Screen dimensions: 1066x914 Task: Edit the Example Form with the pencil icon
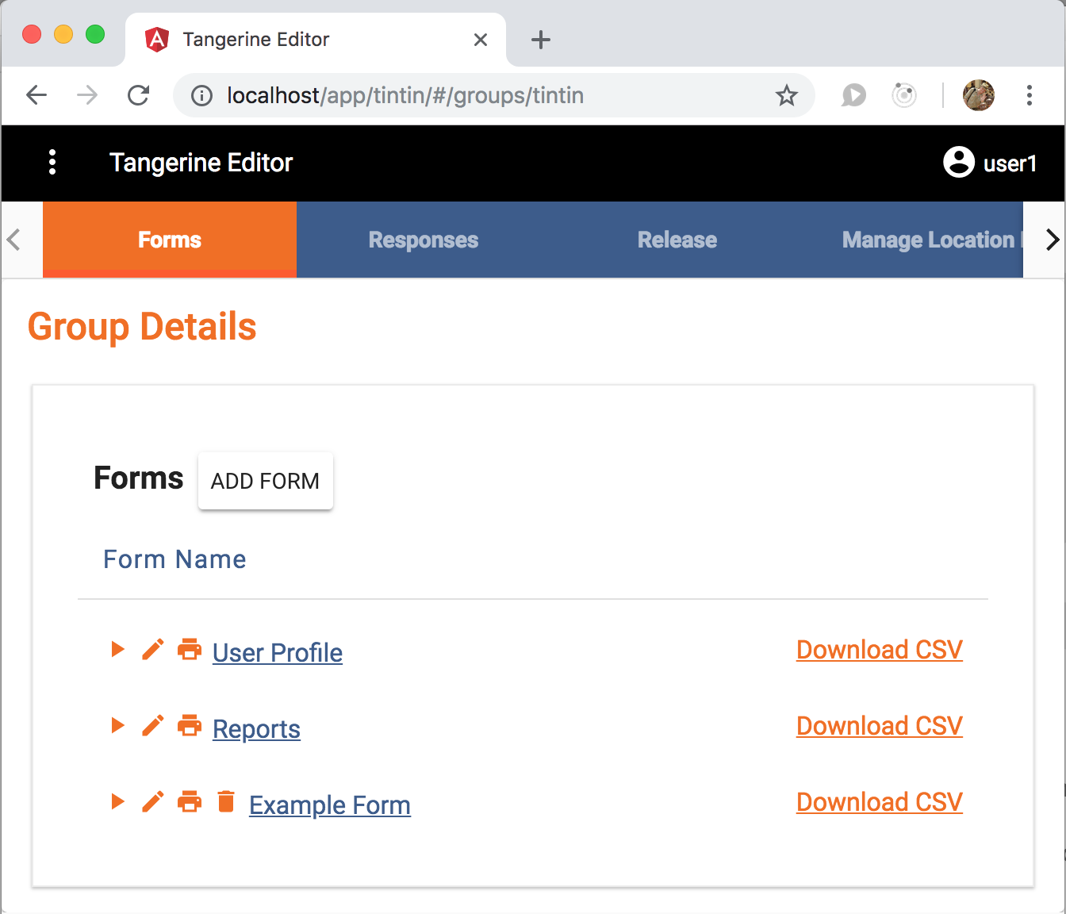coord(152,801)
